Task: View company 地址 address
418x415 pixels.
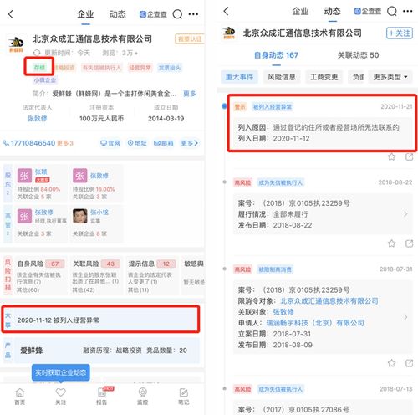Action: [137, 143]
